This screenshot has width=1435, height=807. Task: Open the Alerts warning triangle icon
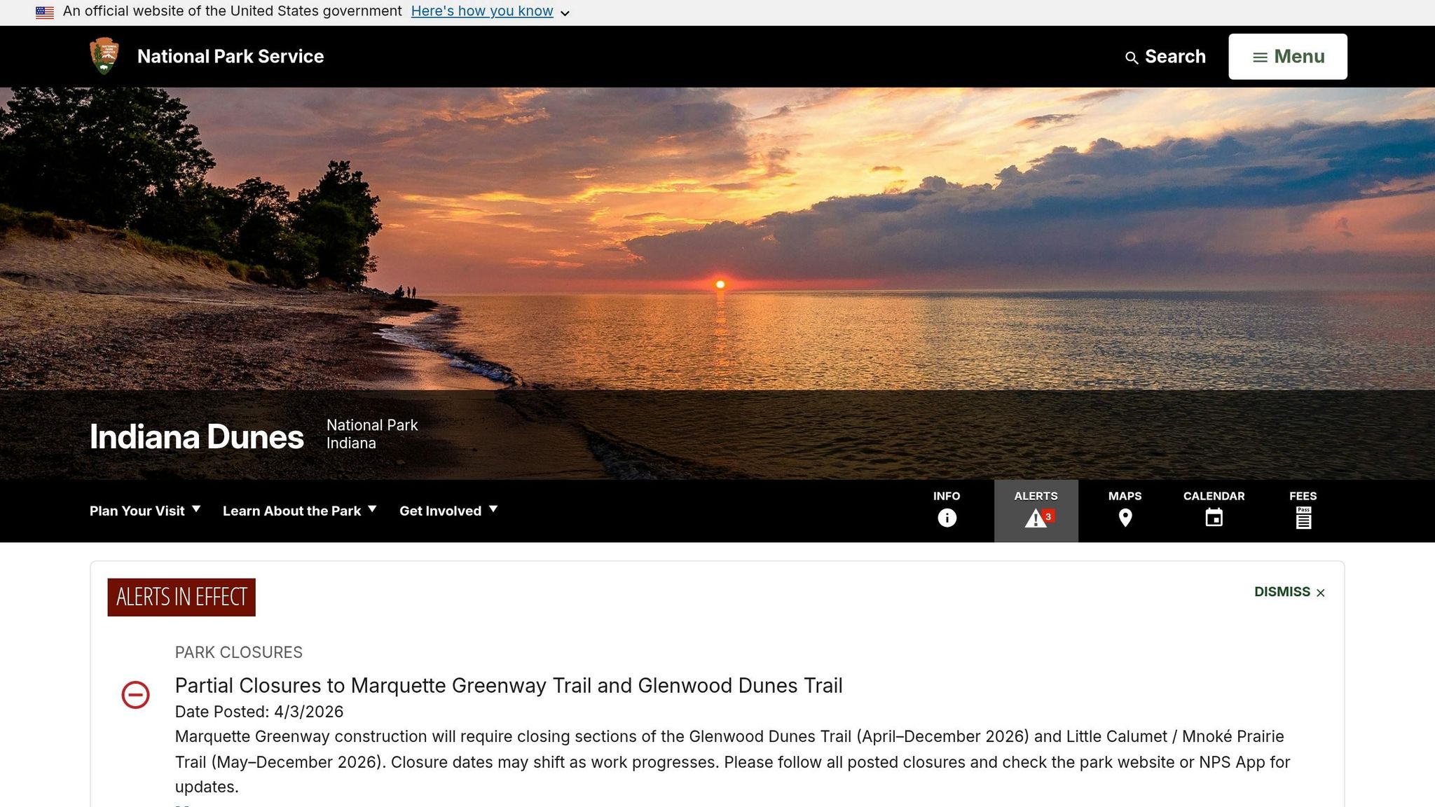click(1036, 518)
